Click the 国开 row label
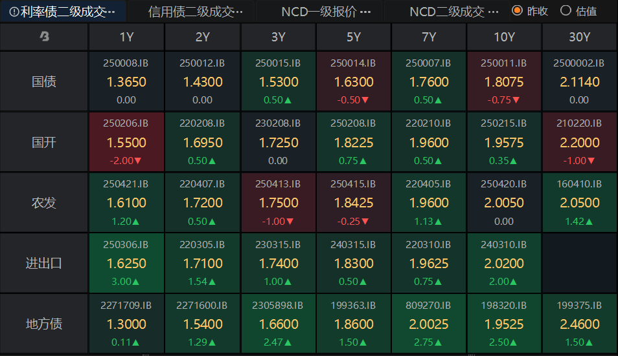Viewport: 618px width, 356px height. 44,142
